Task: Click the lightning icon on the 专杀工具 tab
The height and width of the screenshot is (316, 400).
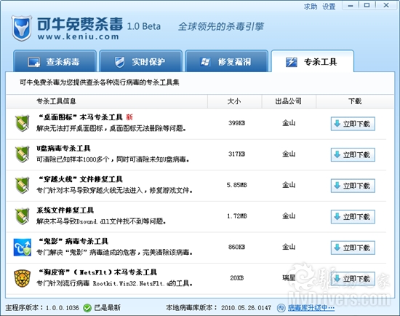Action: click(x=292, y=62)
